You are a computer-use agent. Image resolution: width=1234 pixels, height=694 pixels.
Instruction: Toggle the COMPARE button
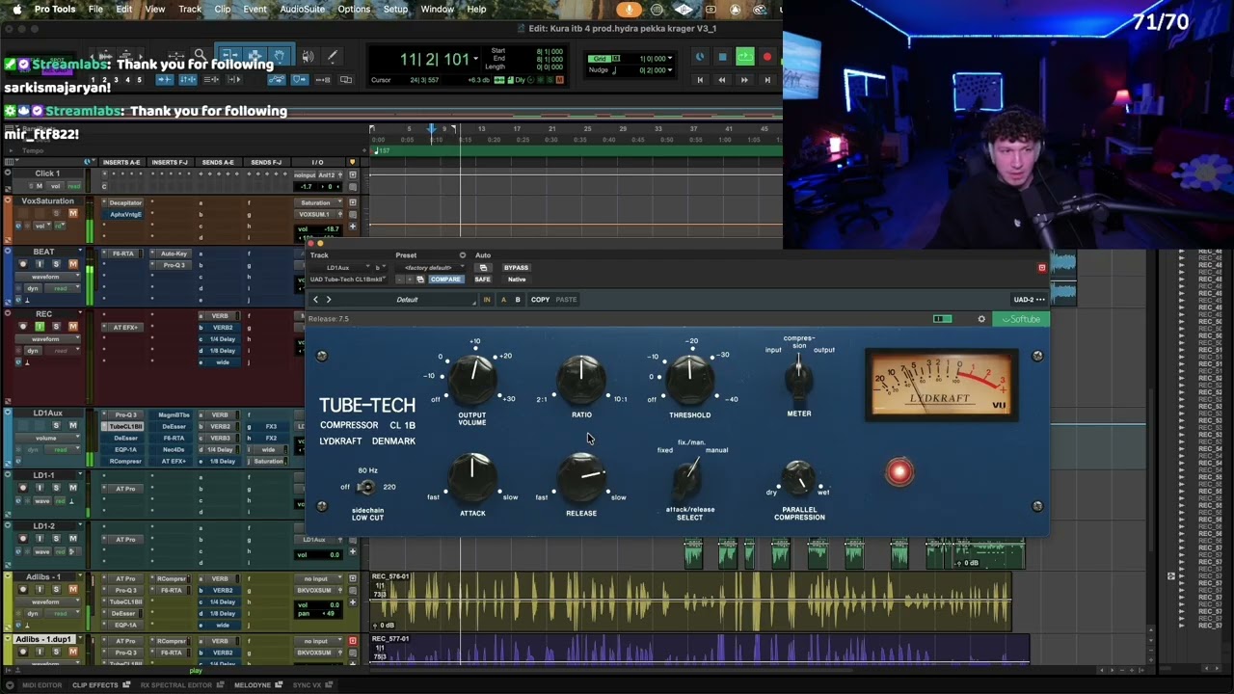tap(445, 280)
